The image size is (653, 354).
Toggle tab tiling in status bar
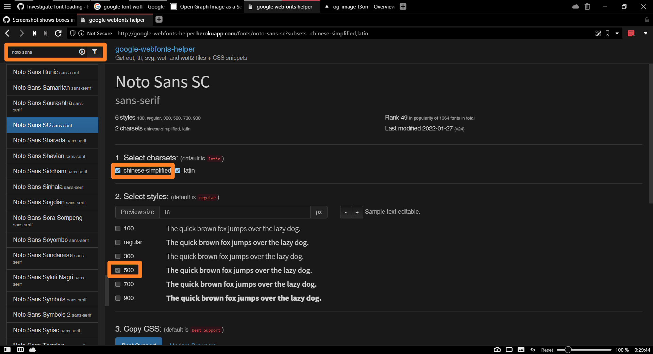tap(20, 350)
